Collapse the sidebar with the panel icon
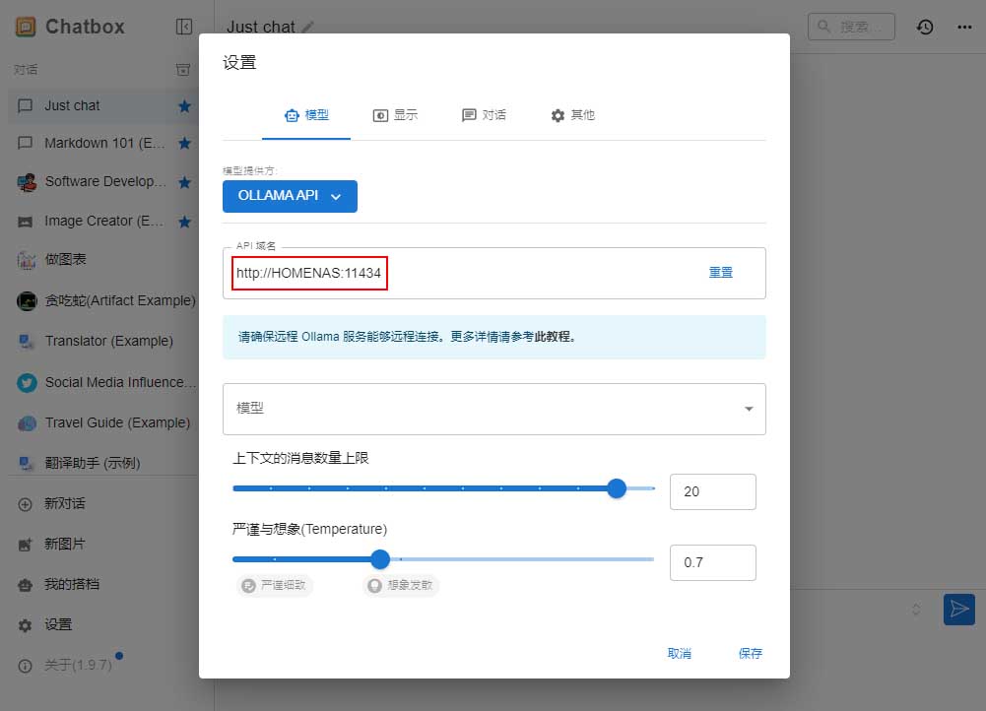This screenshot has width=986, height=711. coord(183,27)
